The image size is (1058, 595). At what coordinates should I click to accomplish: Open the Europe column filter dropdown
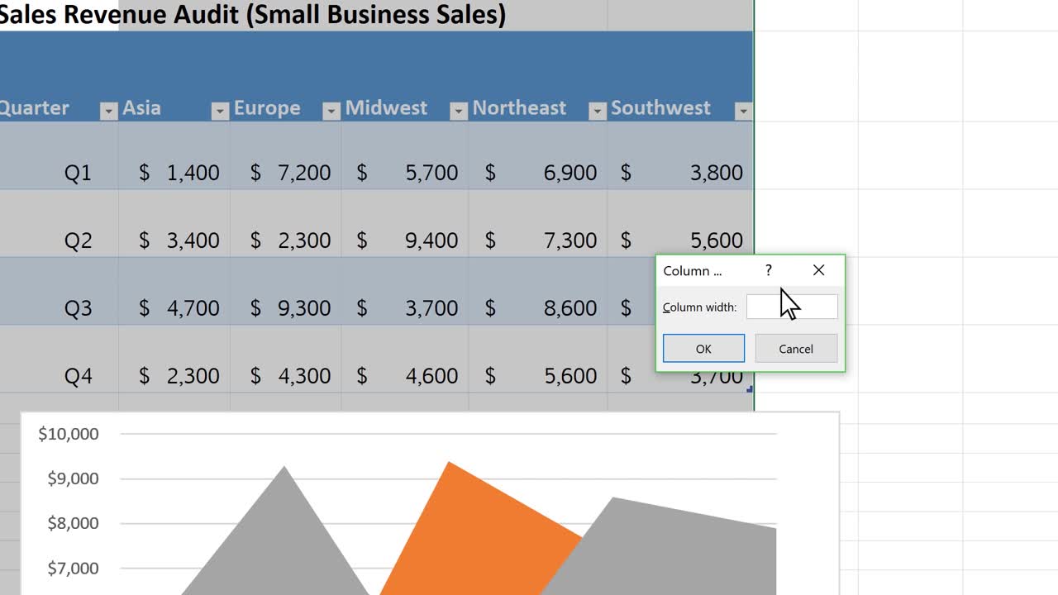(331, 112)
